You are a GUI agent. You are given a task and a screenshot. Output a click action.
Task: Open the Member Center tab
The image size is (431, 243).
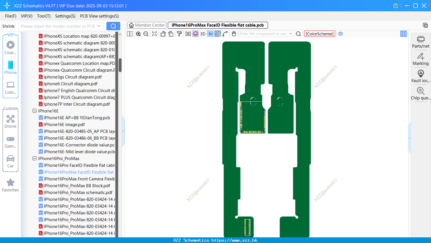point(147,25)
